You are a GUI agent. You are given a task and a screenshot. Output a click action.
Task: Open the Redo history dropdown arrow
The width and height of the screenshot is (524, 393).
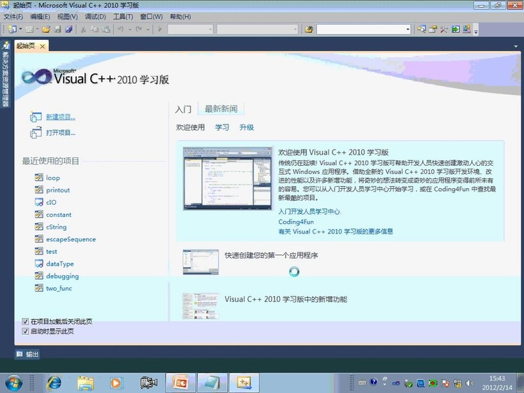(x=147, y=29)
